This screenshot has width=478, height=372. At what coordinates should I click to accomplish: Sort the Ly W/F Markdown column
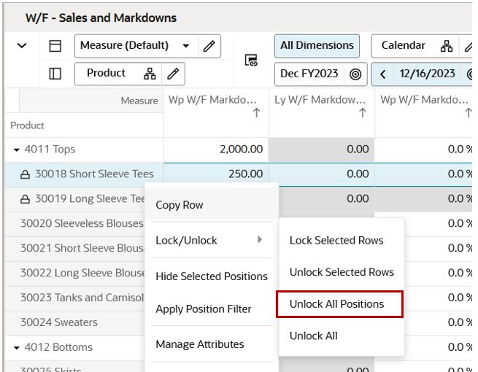[362, 113]
